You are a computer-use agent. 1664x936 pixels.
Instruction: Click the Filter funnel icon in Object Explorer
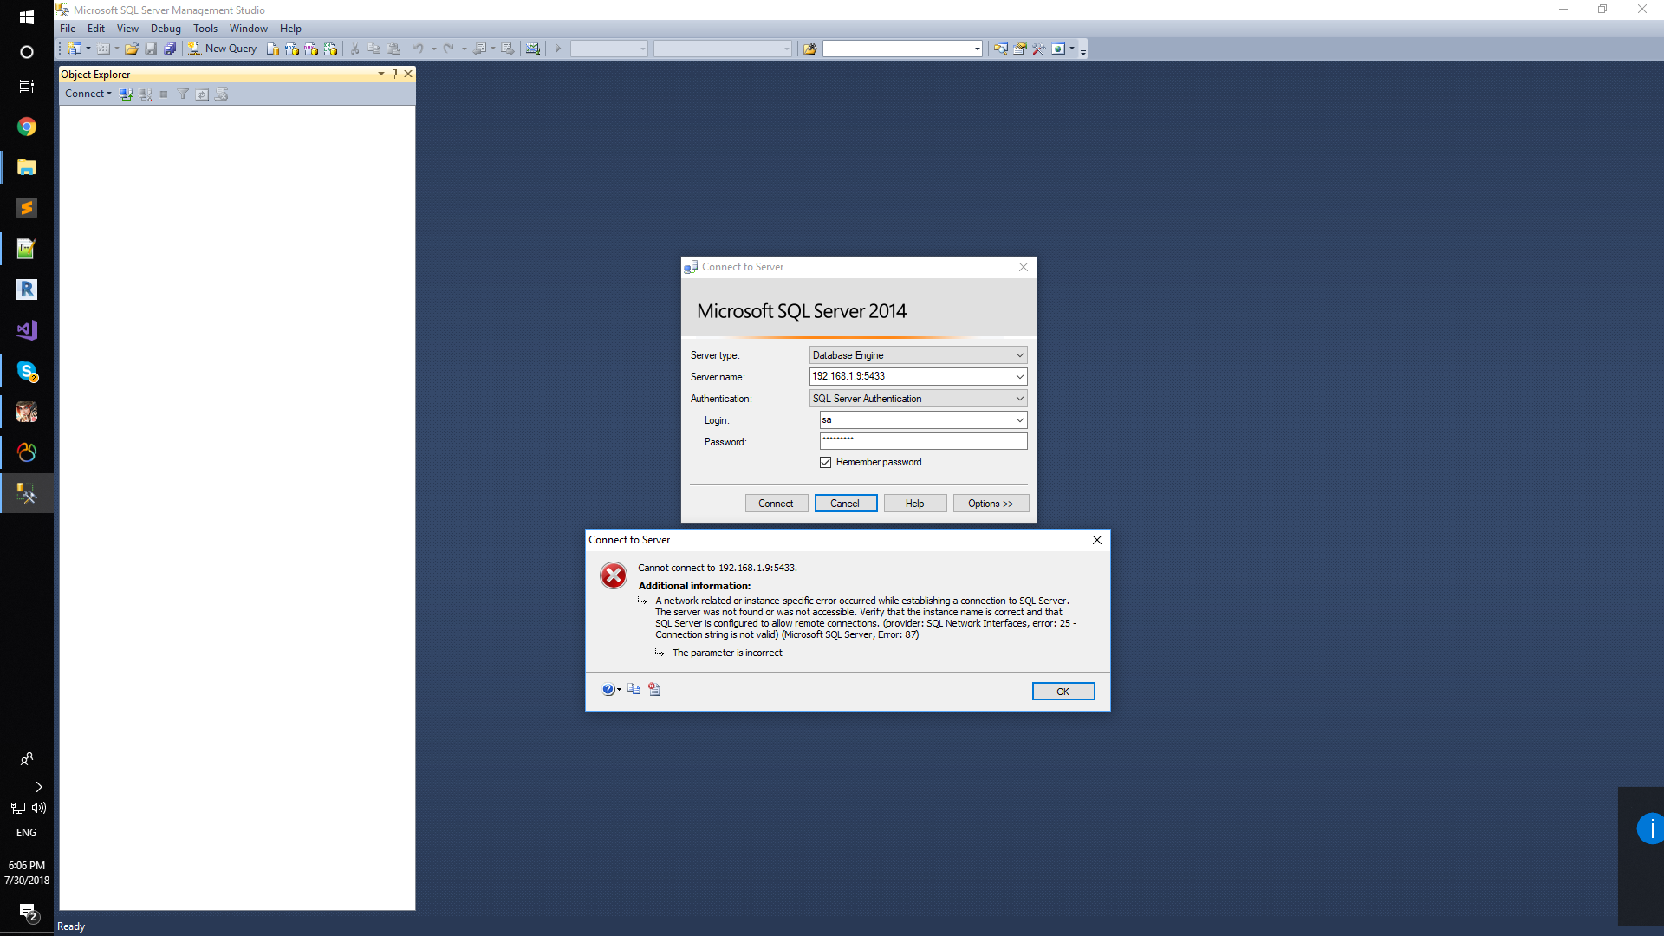click(x=183, y=94)
